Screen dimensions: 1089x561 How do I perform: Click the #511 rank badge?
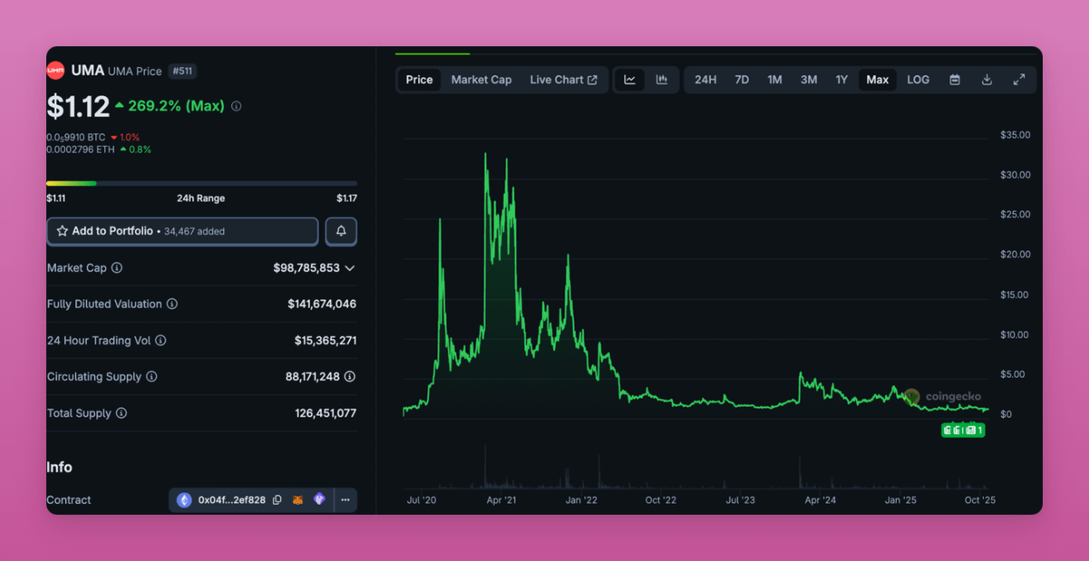point(181,71)
